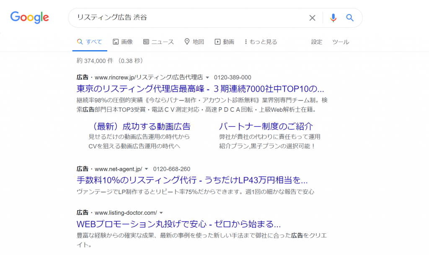Select the すべて tab
The image size is (429, 255).
(x=90, y=42)
